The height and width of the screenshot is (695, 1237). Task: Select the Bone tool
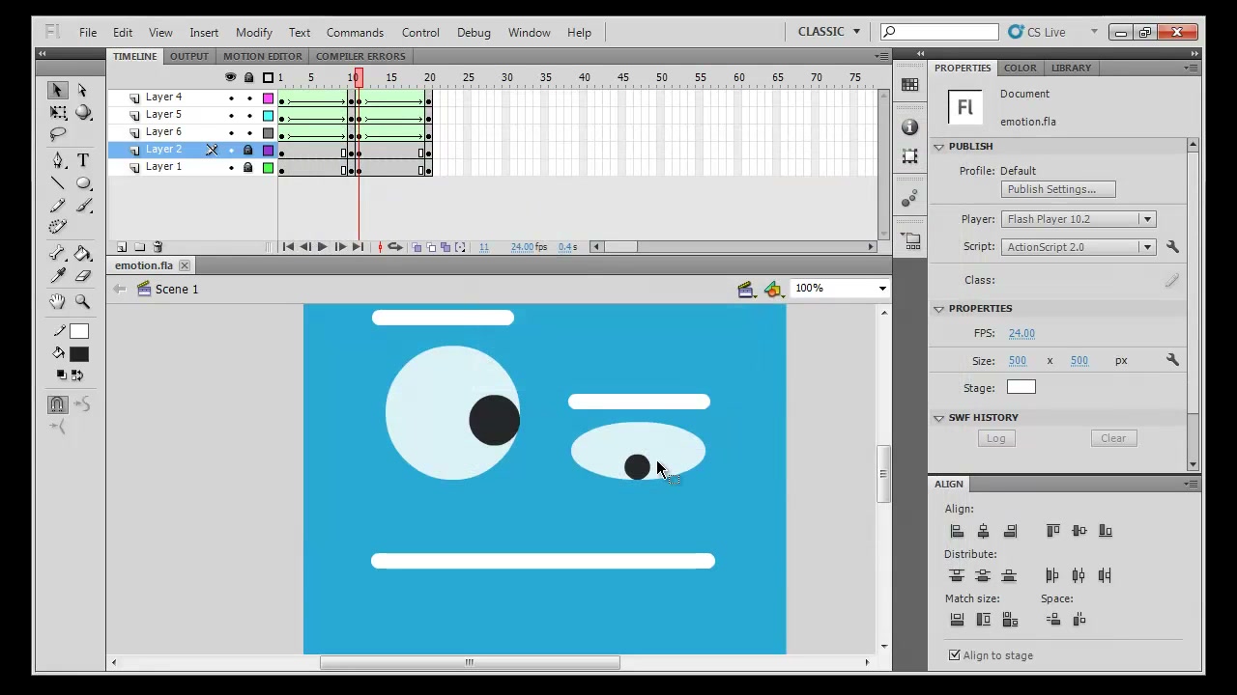coord(57,254)
